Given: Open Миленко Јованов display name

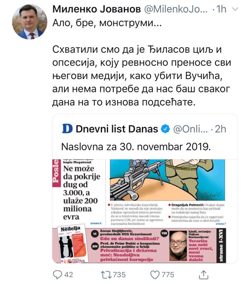Looking at the screenshot, I should pyautogui.click(x=96, y=9).
